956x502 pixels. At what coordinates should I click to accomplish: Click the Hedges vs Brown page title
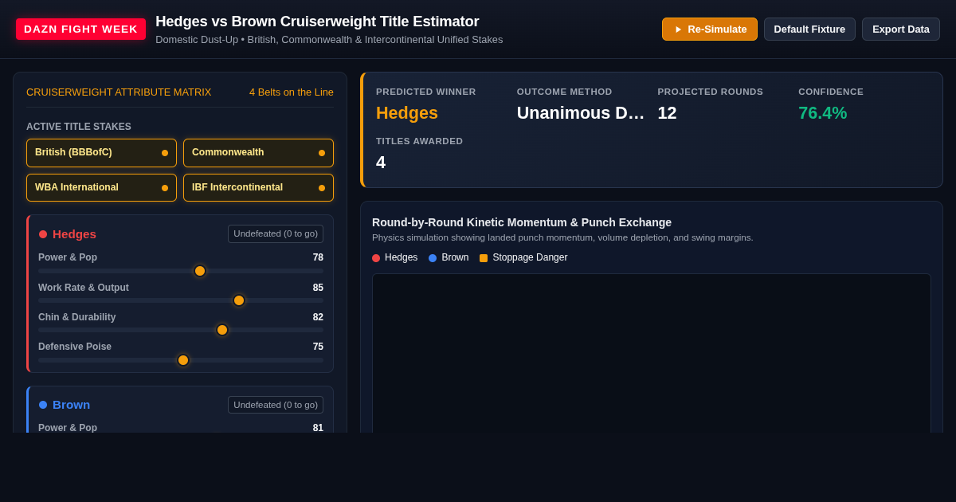tap(317, 22)
